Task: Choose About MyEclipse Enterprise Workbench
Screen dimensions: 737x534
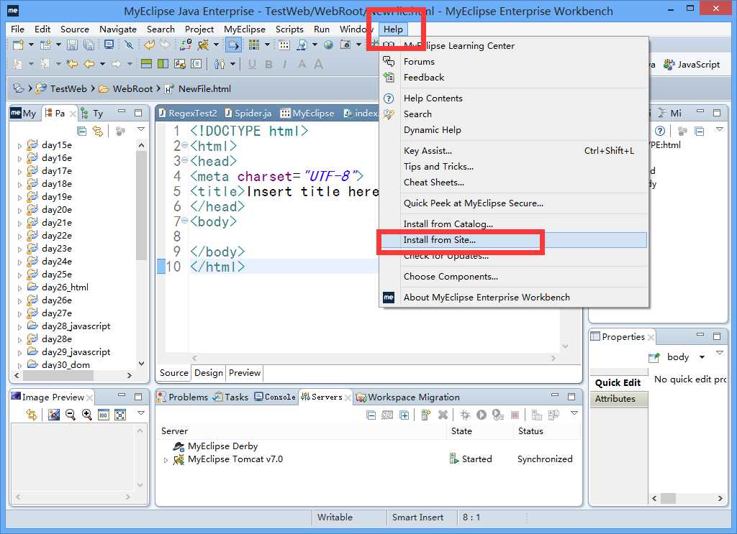Action: pos(513,297)
